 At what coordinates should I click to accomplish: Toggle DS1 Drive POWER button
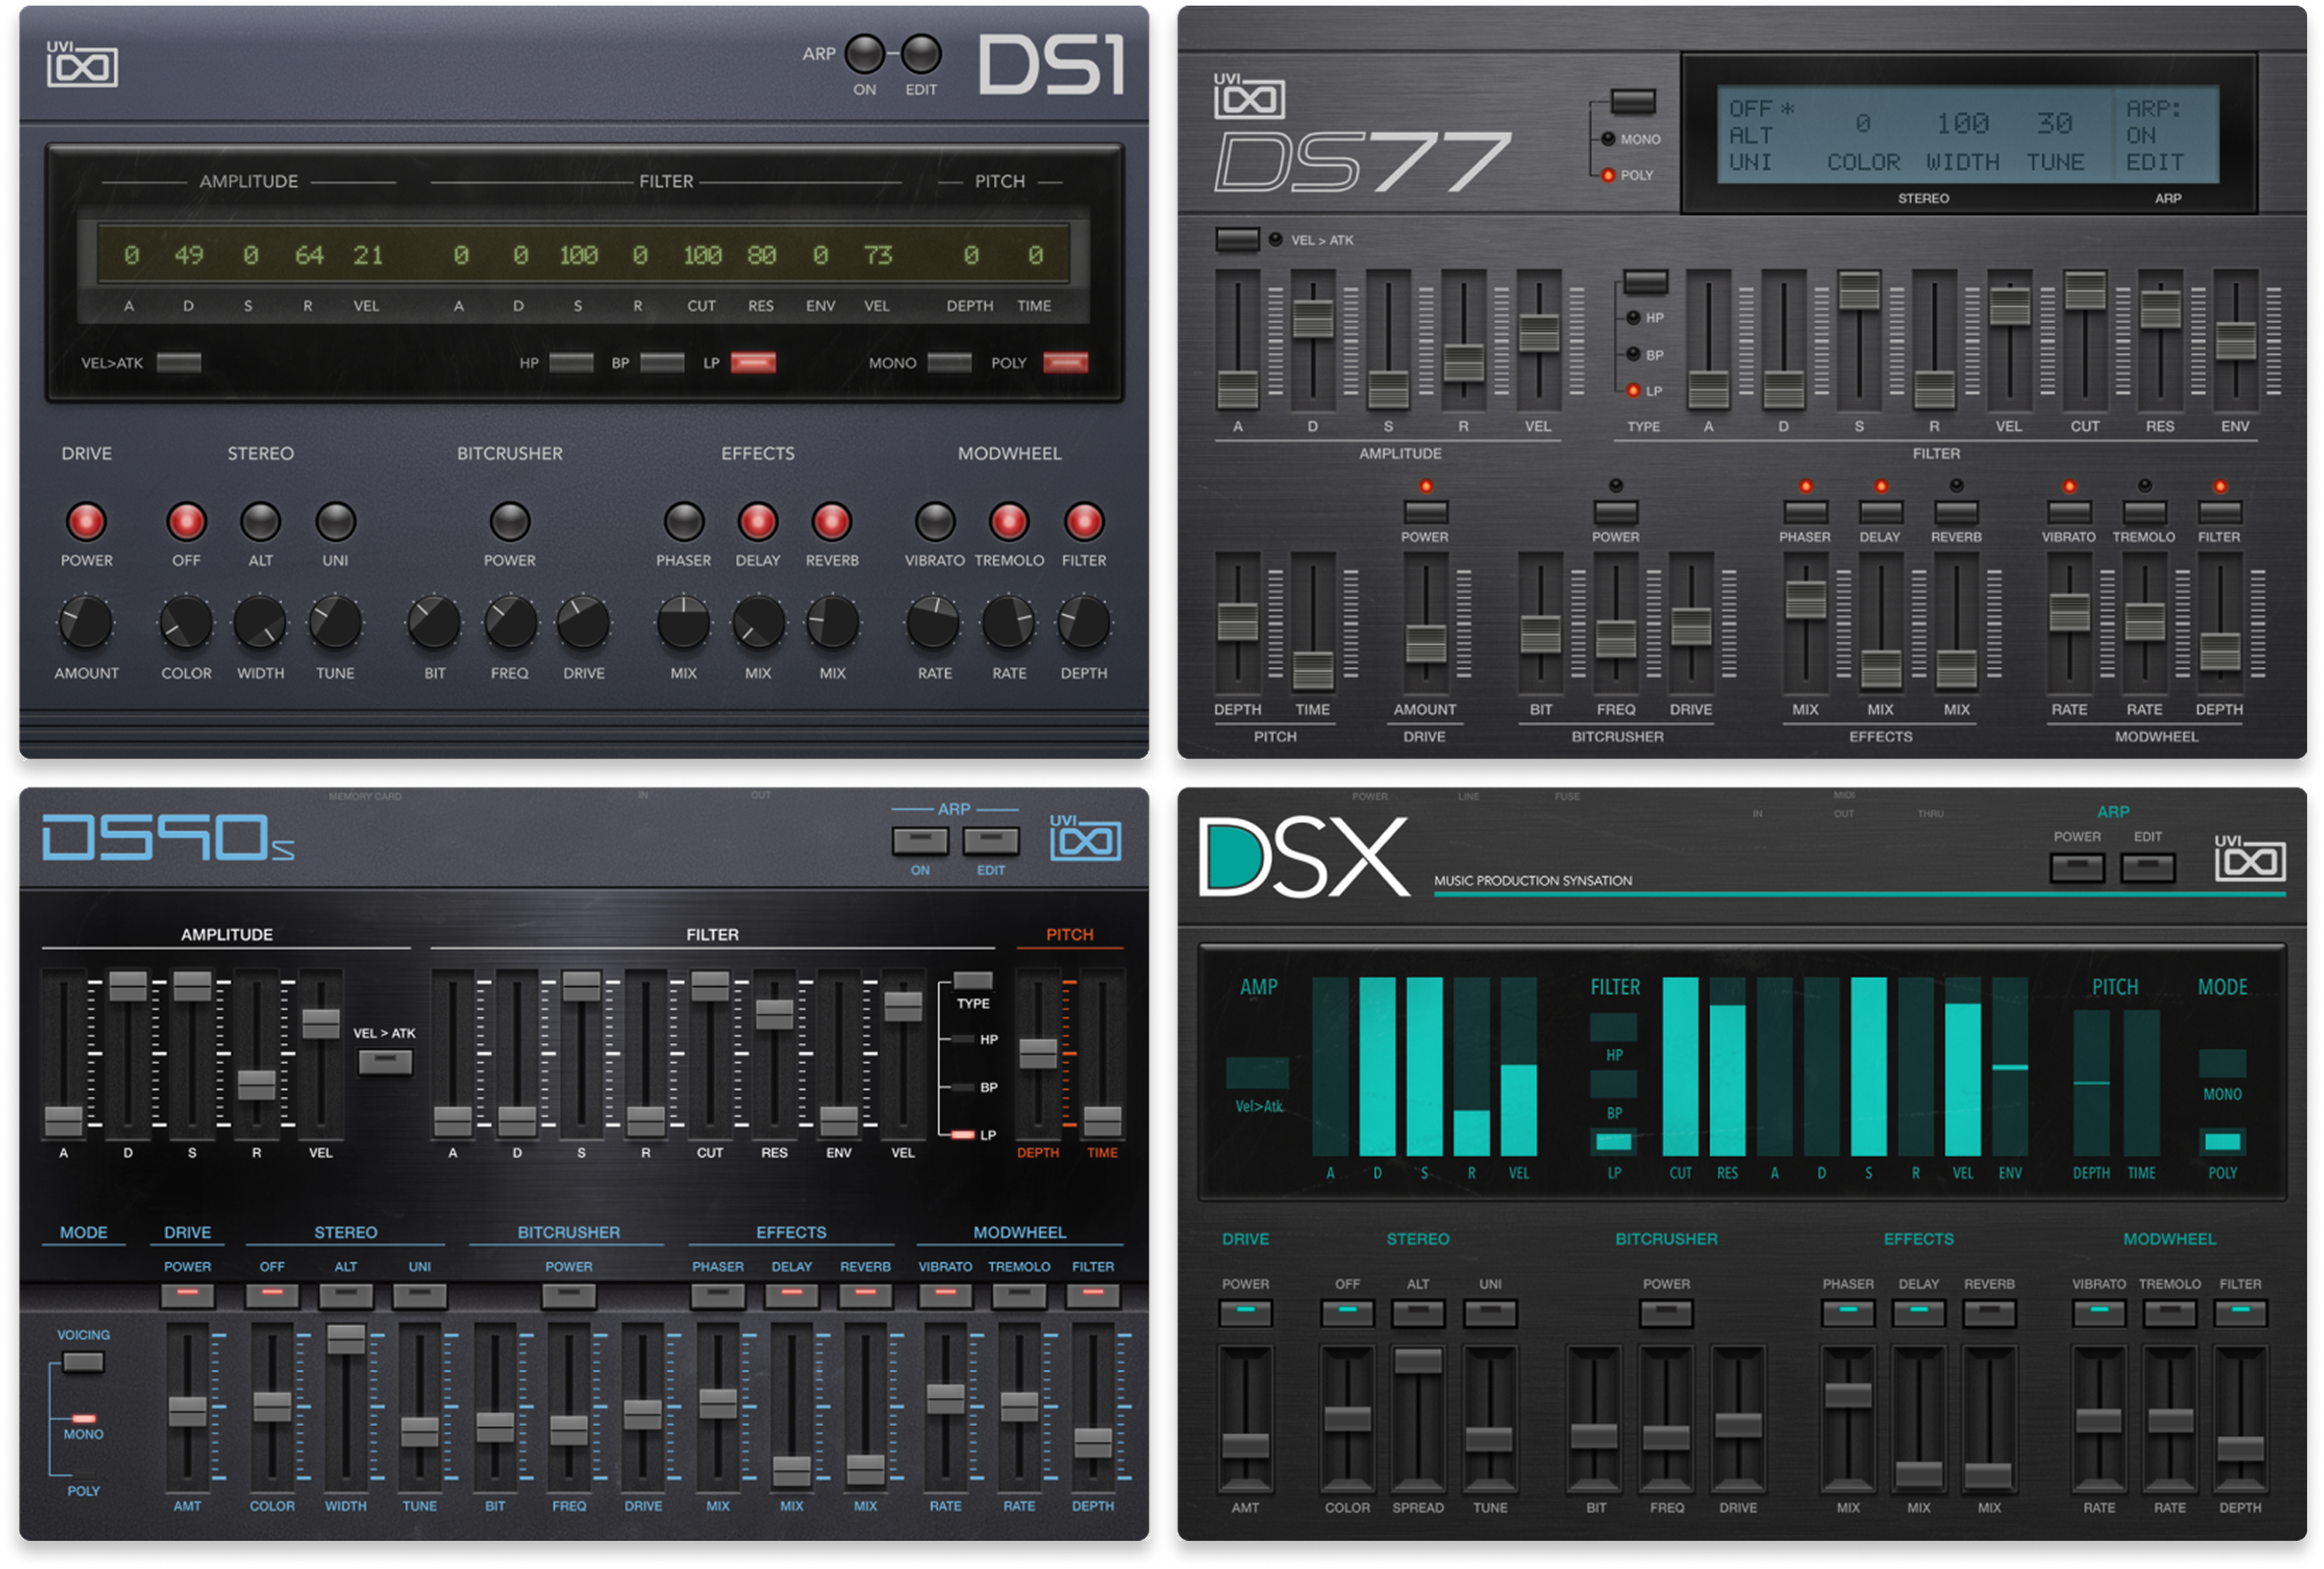coord(86,521)
